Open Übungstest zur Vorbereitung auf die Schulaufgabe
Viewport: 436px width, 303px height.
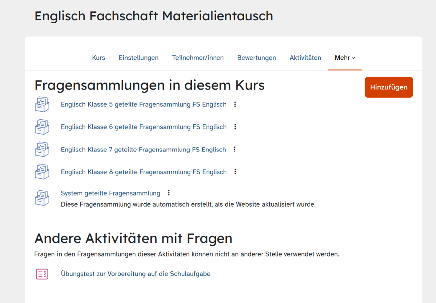(136, 274)
